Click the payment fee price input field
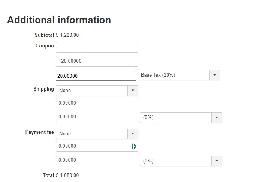Viewport: 274px width, 182px height. pyautogui.click(x=93, y=146)
